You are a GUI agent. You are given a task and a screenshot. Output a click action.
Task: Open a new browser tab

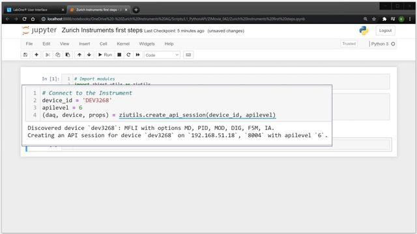(x=136, y=10)
